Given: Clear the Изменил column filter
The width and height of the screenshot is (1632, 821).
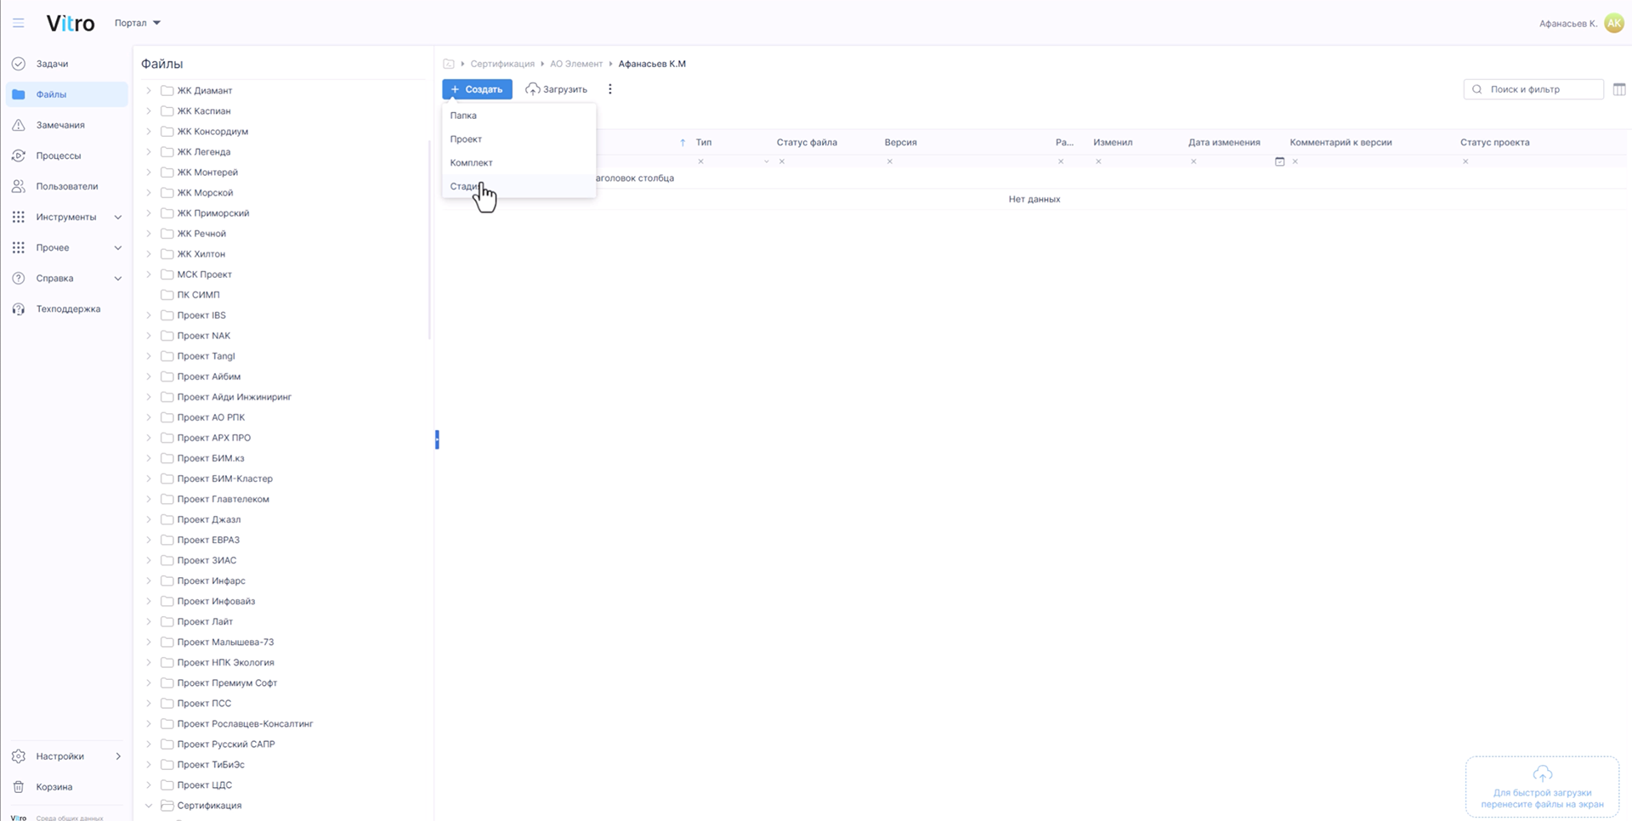Looking at the screenshot, I should point(1098,161).
